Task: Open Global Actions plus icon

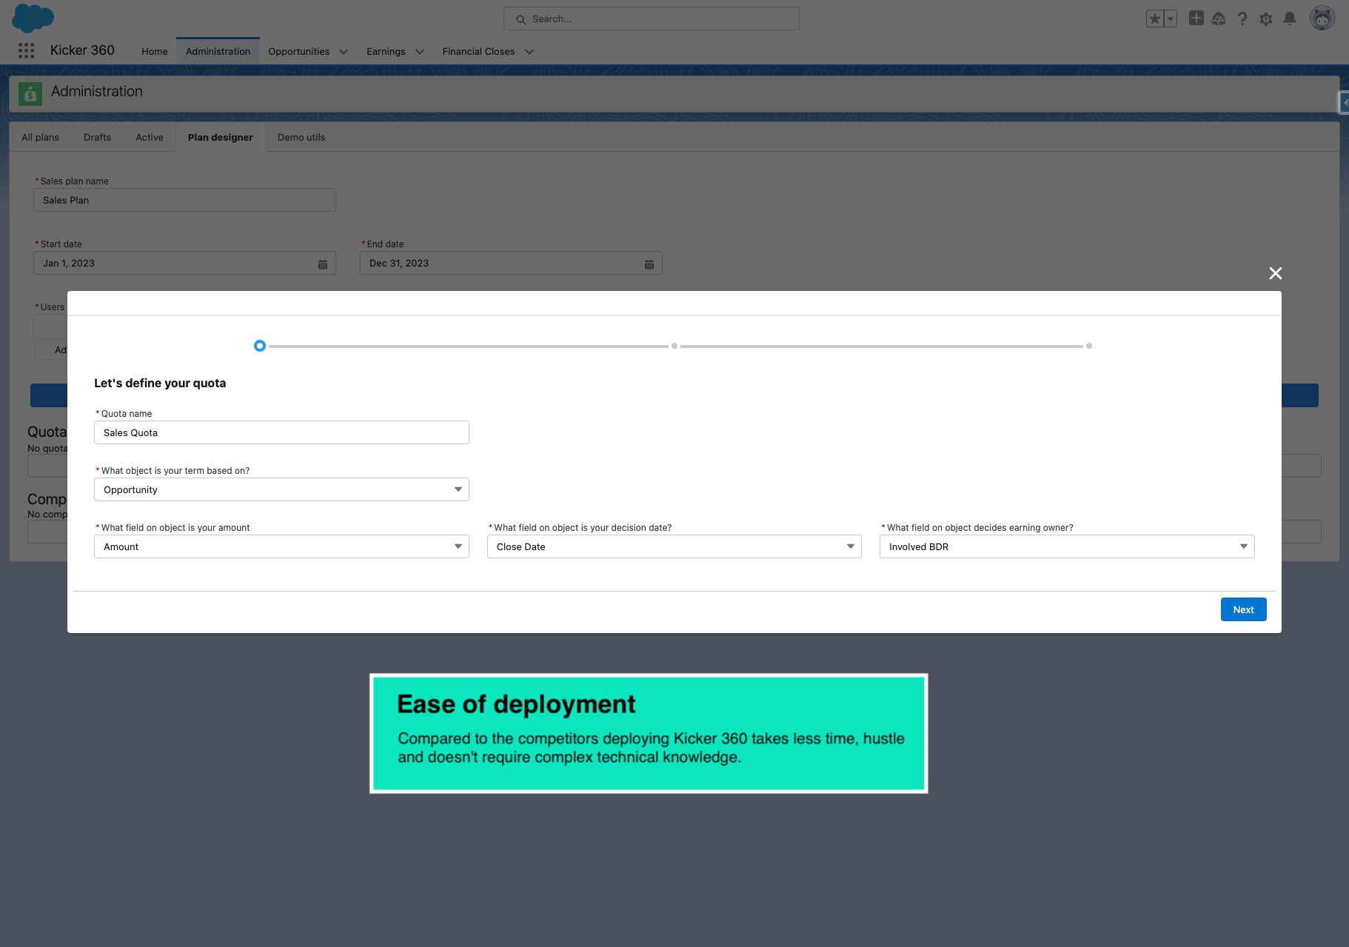Action: [1196, 19]
